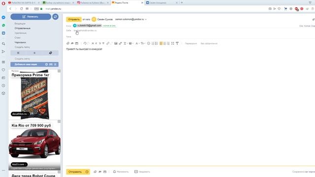Screen dimensions: 315x177
Task: Open the Отправленные folder
Action: point(23,29)
